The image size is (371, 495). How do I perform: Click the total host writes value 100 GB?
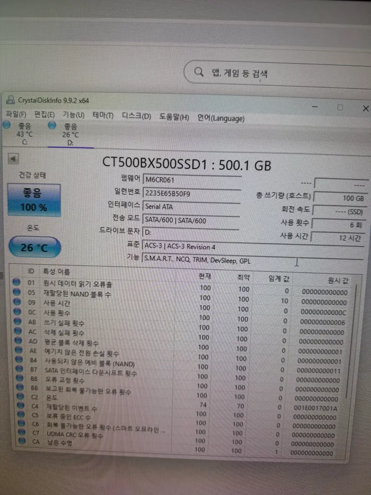coord(340,198)
